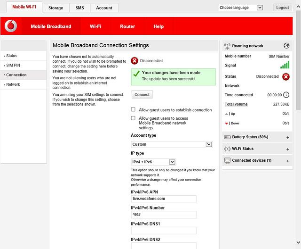Click the clock icon next to Time connected
The width and height of the screenshot is (301, 249).
tap(286, 95)
